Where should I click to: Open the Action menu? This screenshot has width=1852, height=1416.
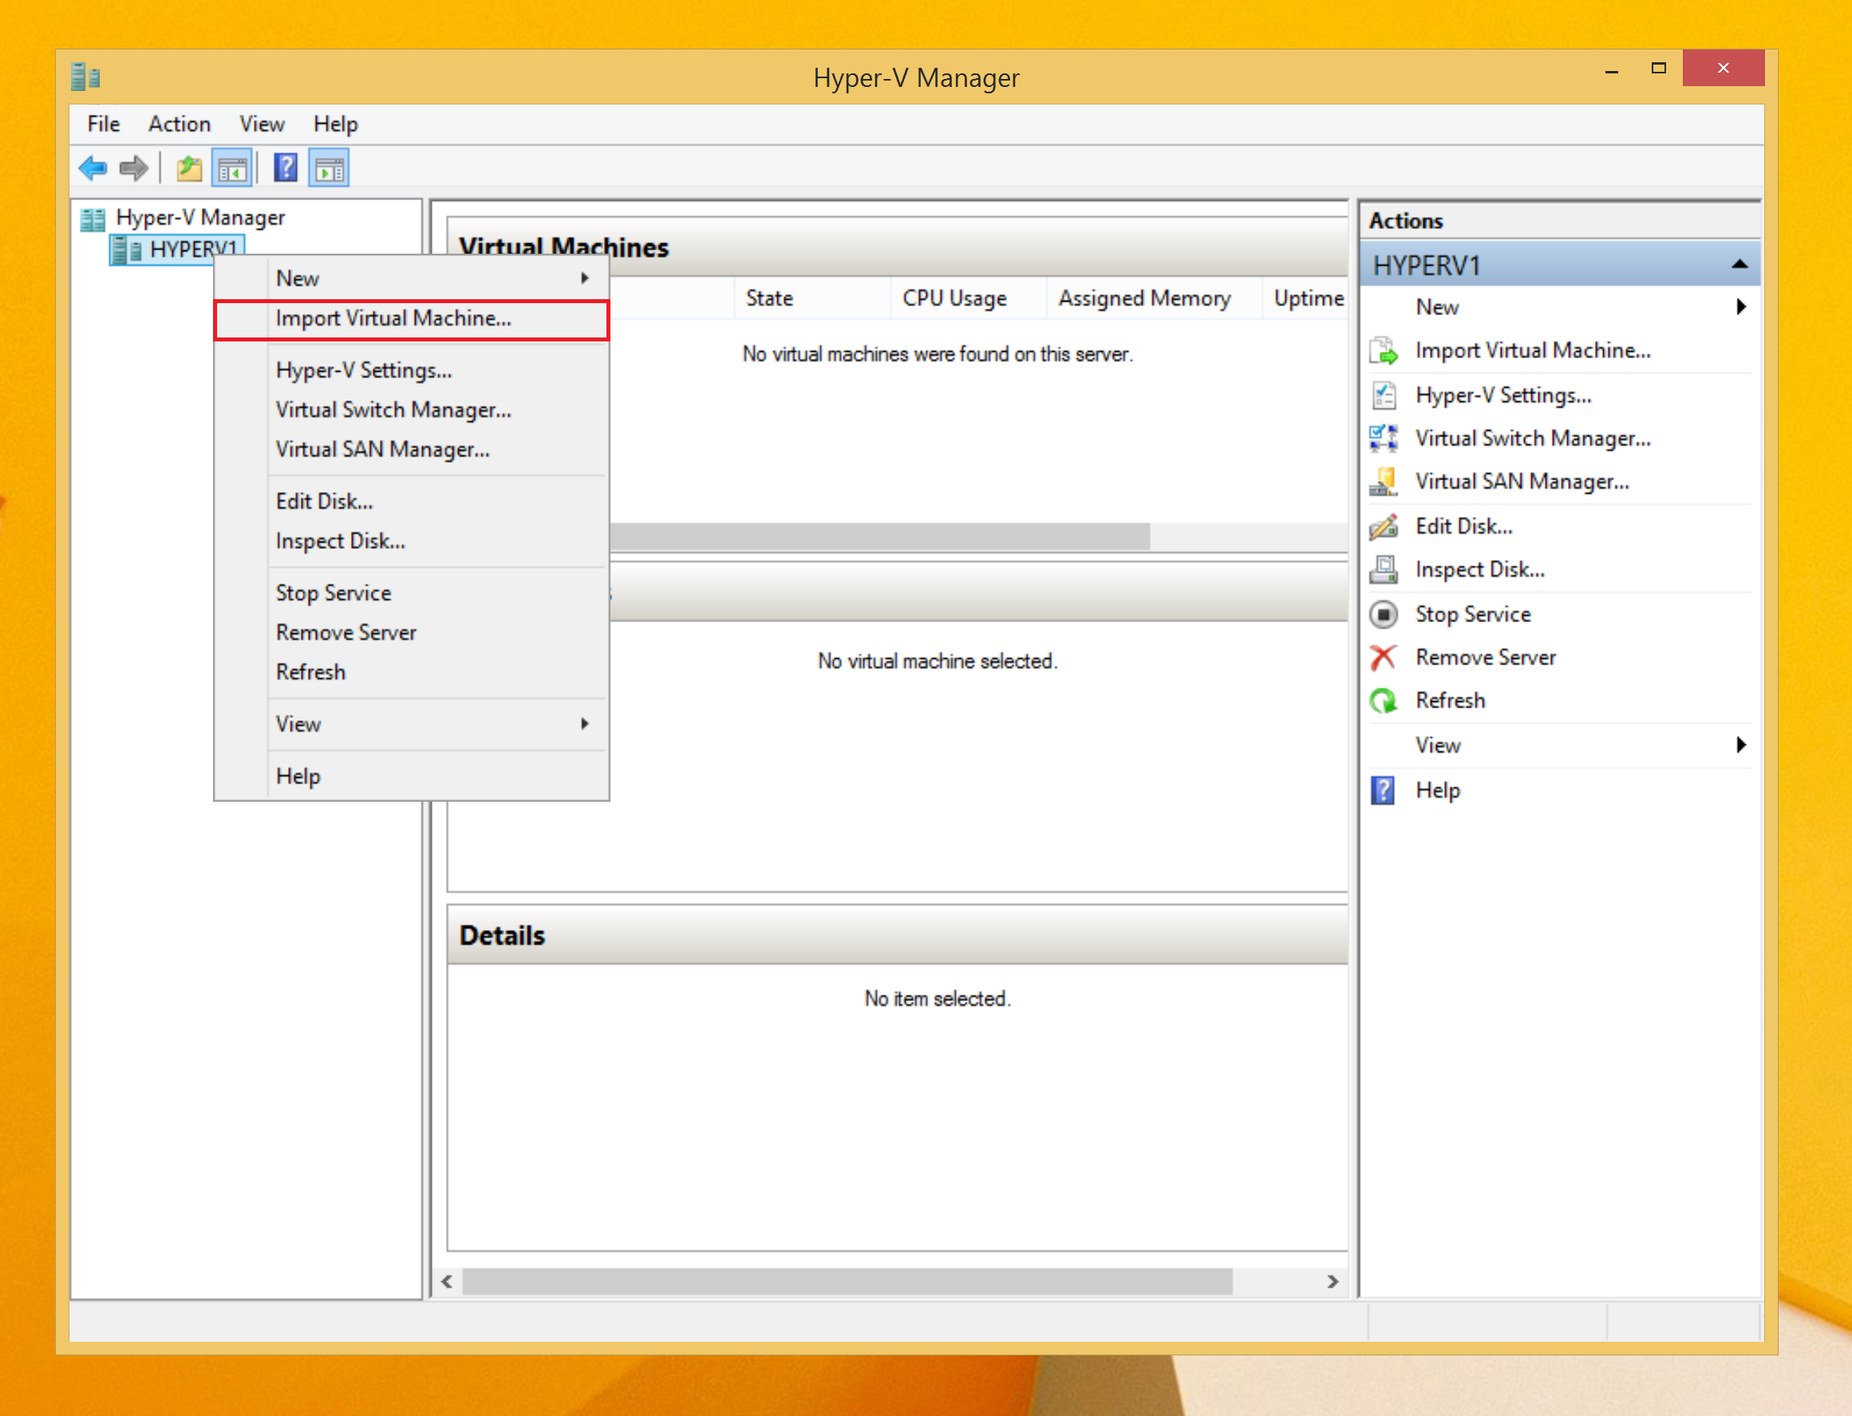(180, 124)
